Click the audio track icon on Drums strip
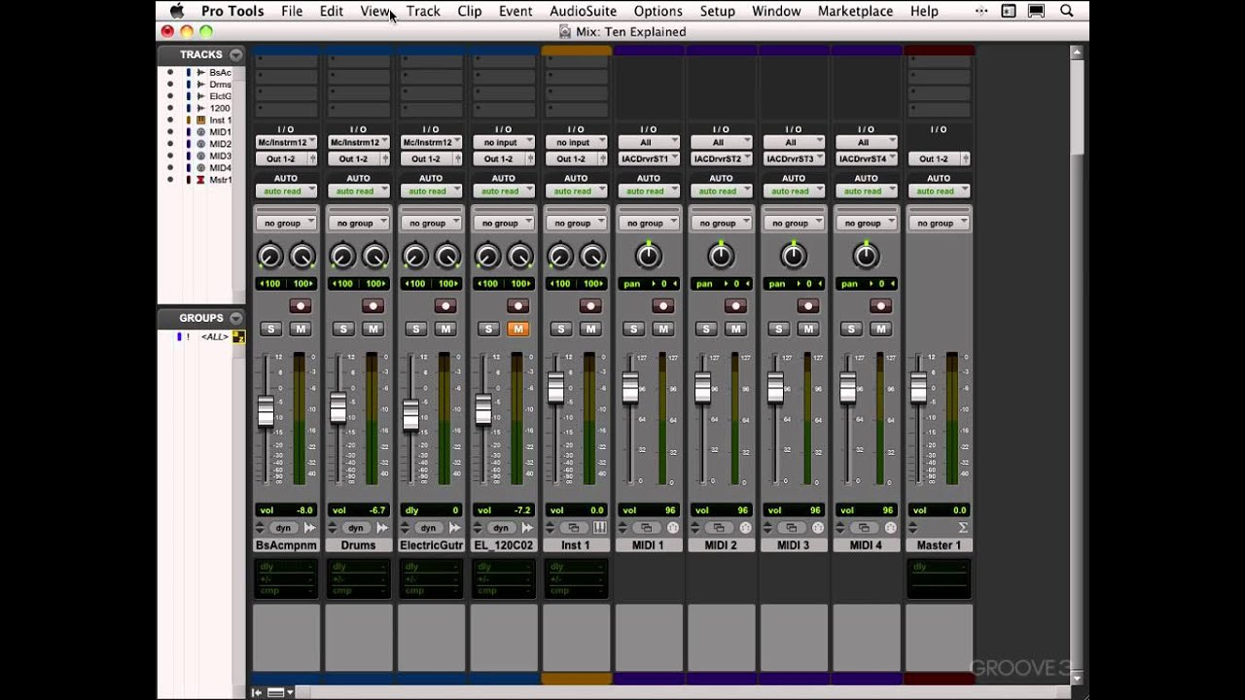This screenshot has height=700, width=1245. click(382, 528)
